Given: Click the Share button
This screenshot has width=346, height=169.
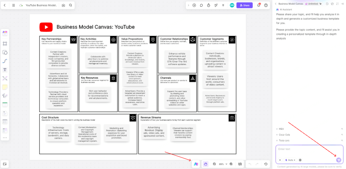Looking at the screenshot, I should click(244, 5).
